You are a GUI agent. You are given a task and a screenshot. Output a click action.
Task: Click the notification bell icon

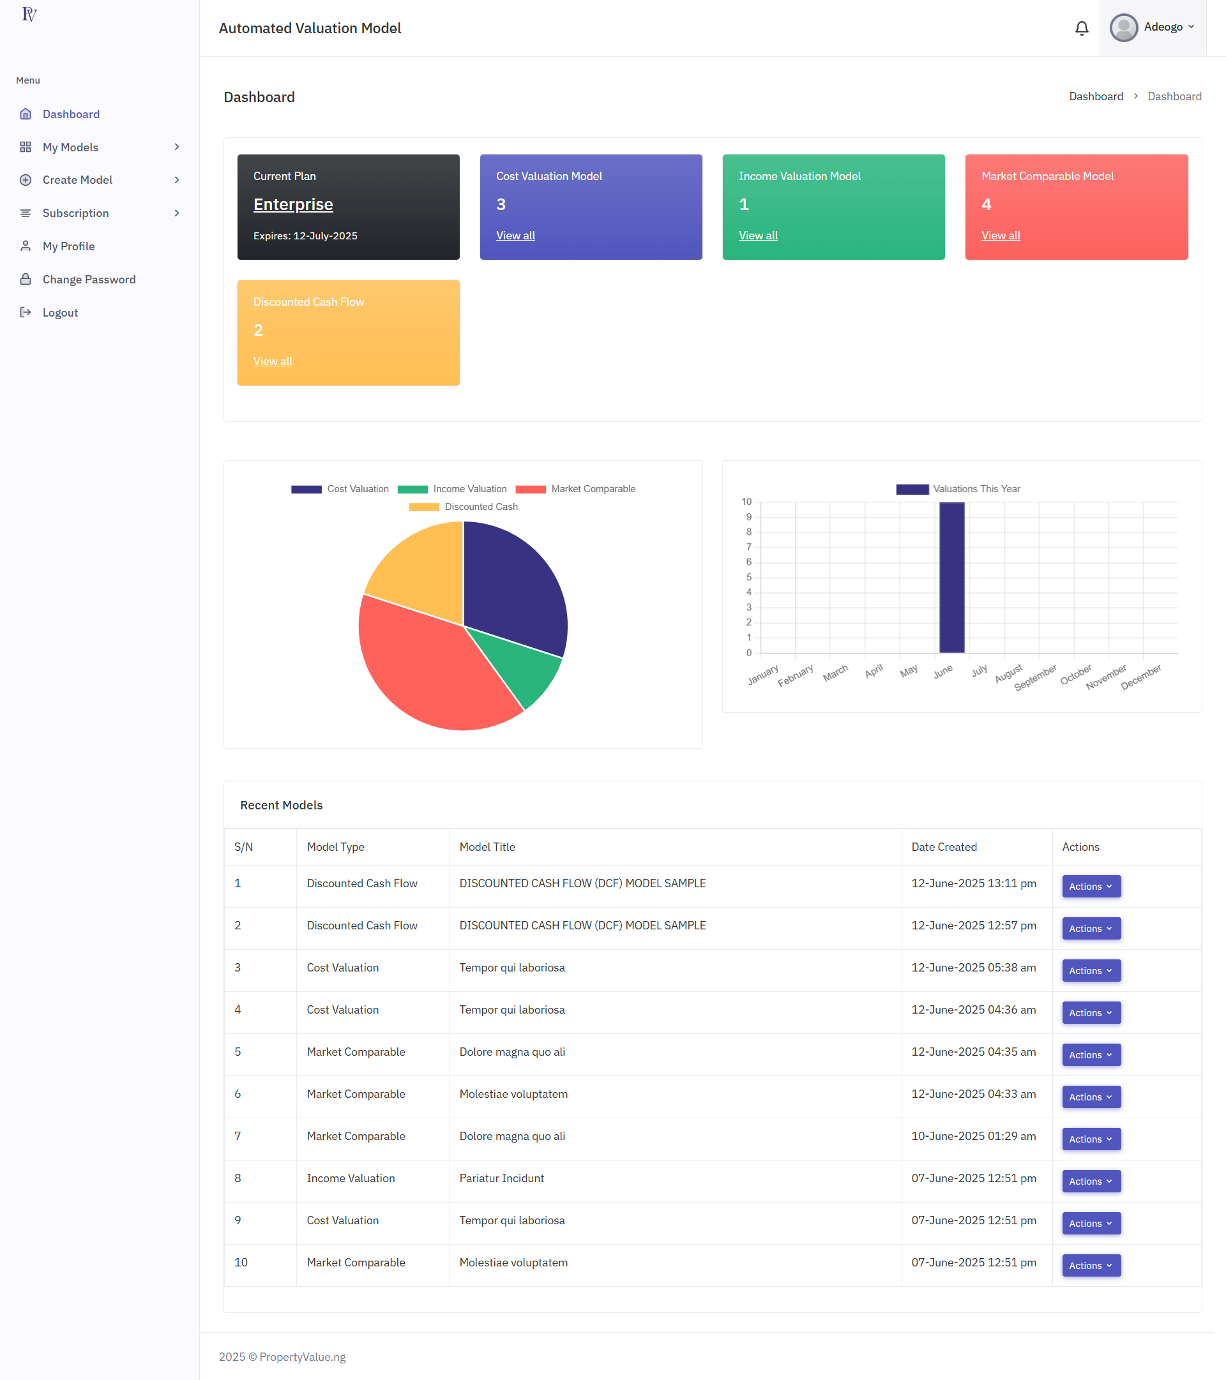[x=1082, y=28]
